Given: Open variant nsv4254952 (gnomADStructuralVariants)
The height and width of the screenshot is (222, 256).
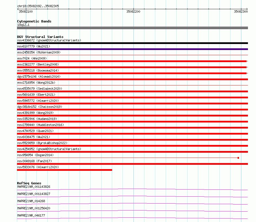Looking at the screenshot, I should coord(49,149).
